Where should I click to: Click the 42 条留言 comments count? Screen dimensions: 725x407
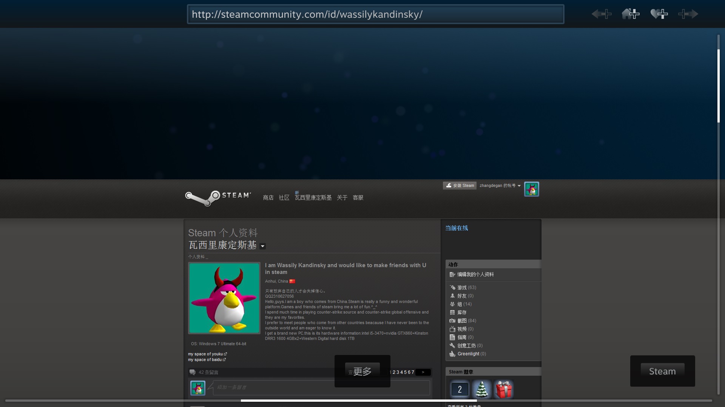tap(208, 372)
